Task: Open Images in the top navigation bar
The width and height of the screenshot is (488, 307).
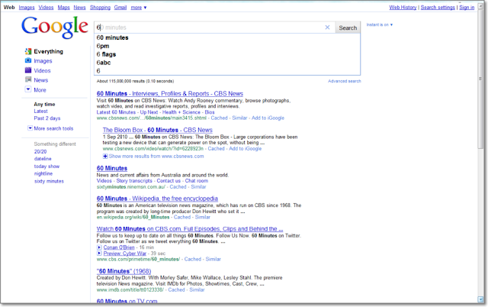Action: 27,8
